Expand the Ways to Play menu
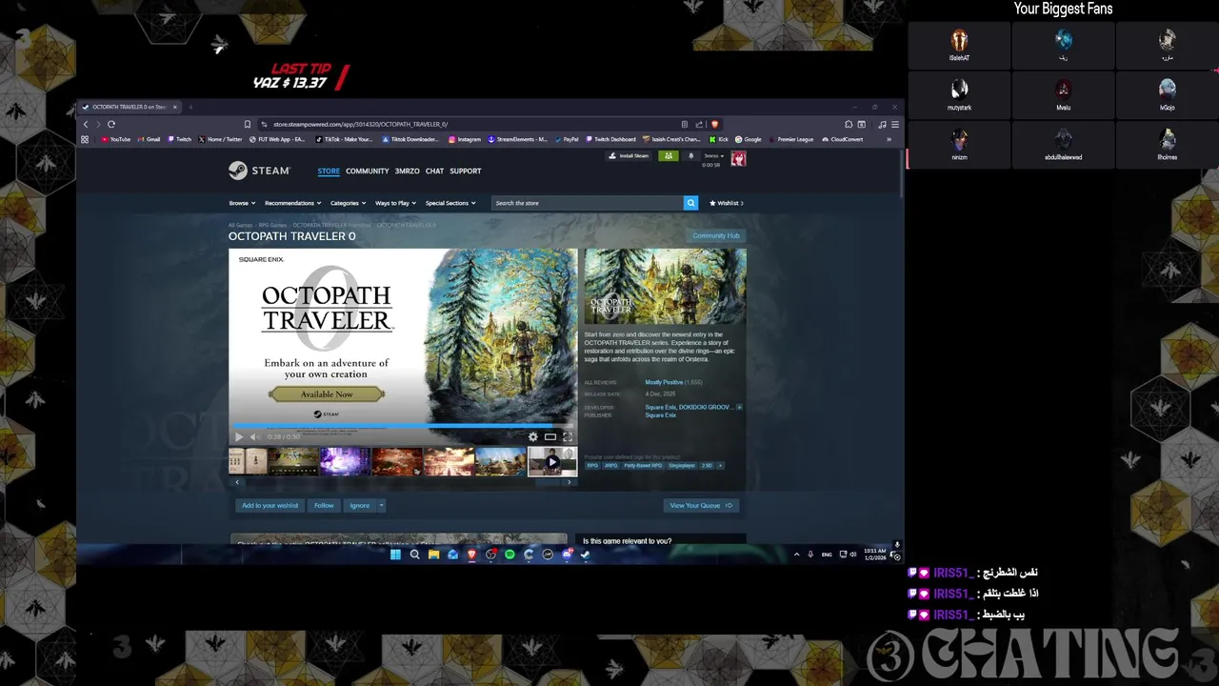The height and width of the screenshot is (686, 1219). [396, 203]
